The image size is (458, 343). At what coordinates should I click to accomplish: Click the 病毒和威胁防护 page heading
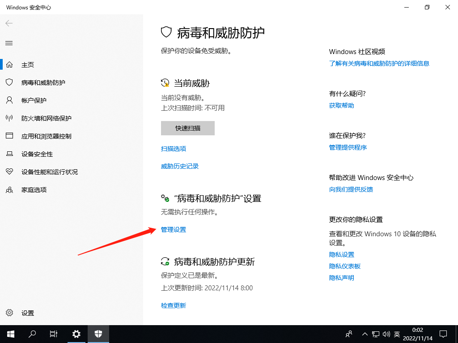221,33
